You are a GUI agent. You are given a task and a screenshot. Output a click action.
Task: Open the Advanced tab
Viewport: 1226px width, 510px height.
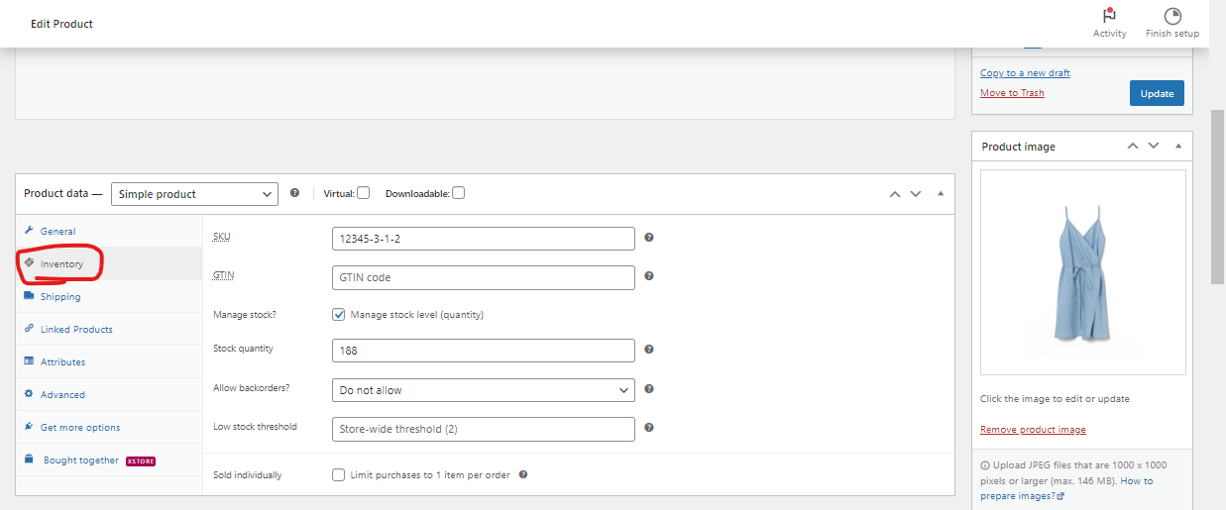109,394
